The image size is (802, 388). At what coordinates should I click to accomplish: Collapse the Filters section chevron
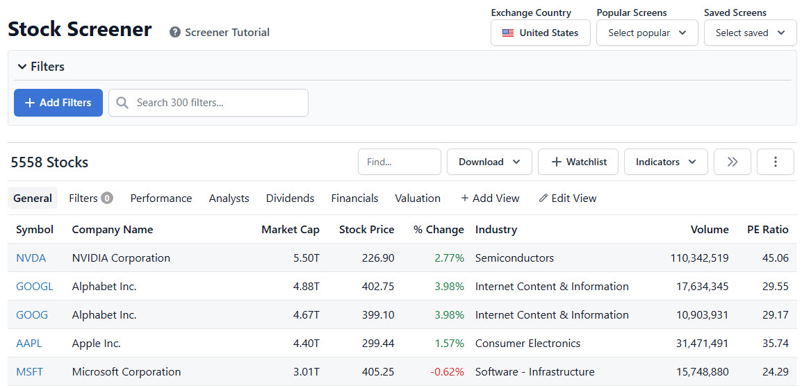pos(22,67)
